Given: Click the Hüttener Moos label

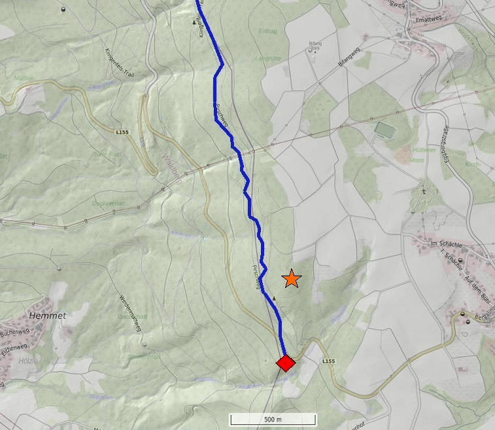Looking at the screenshot, I should point(420,155).
